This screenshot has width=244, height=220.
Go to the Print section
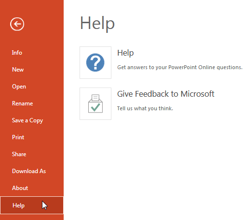click(x=18, y=137)
